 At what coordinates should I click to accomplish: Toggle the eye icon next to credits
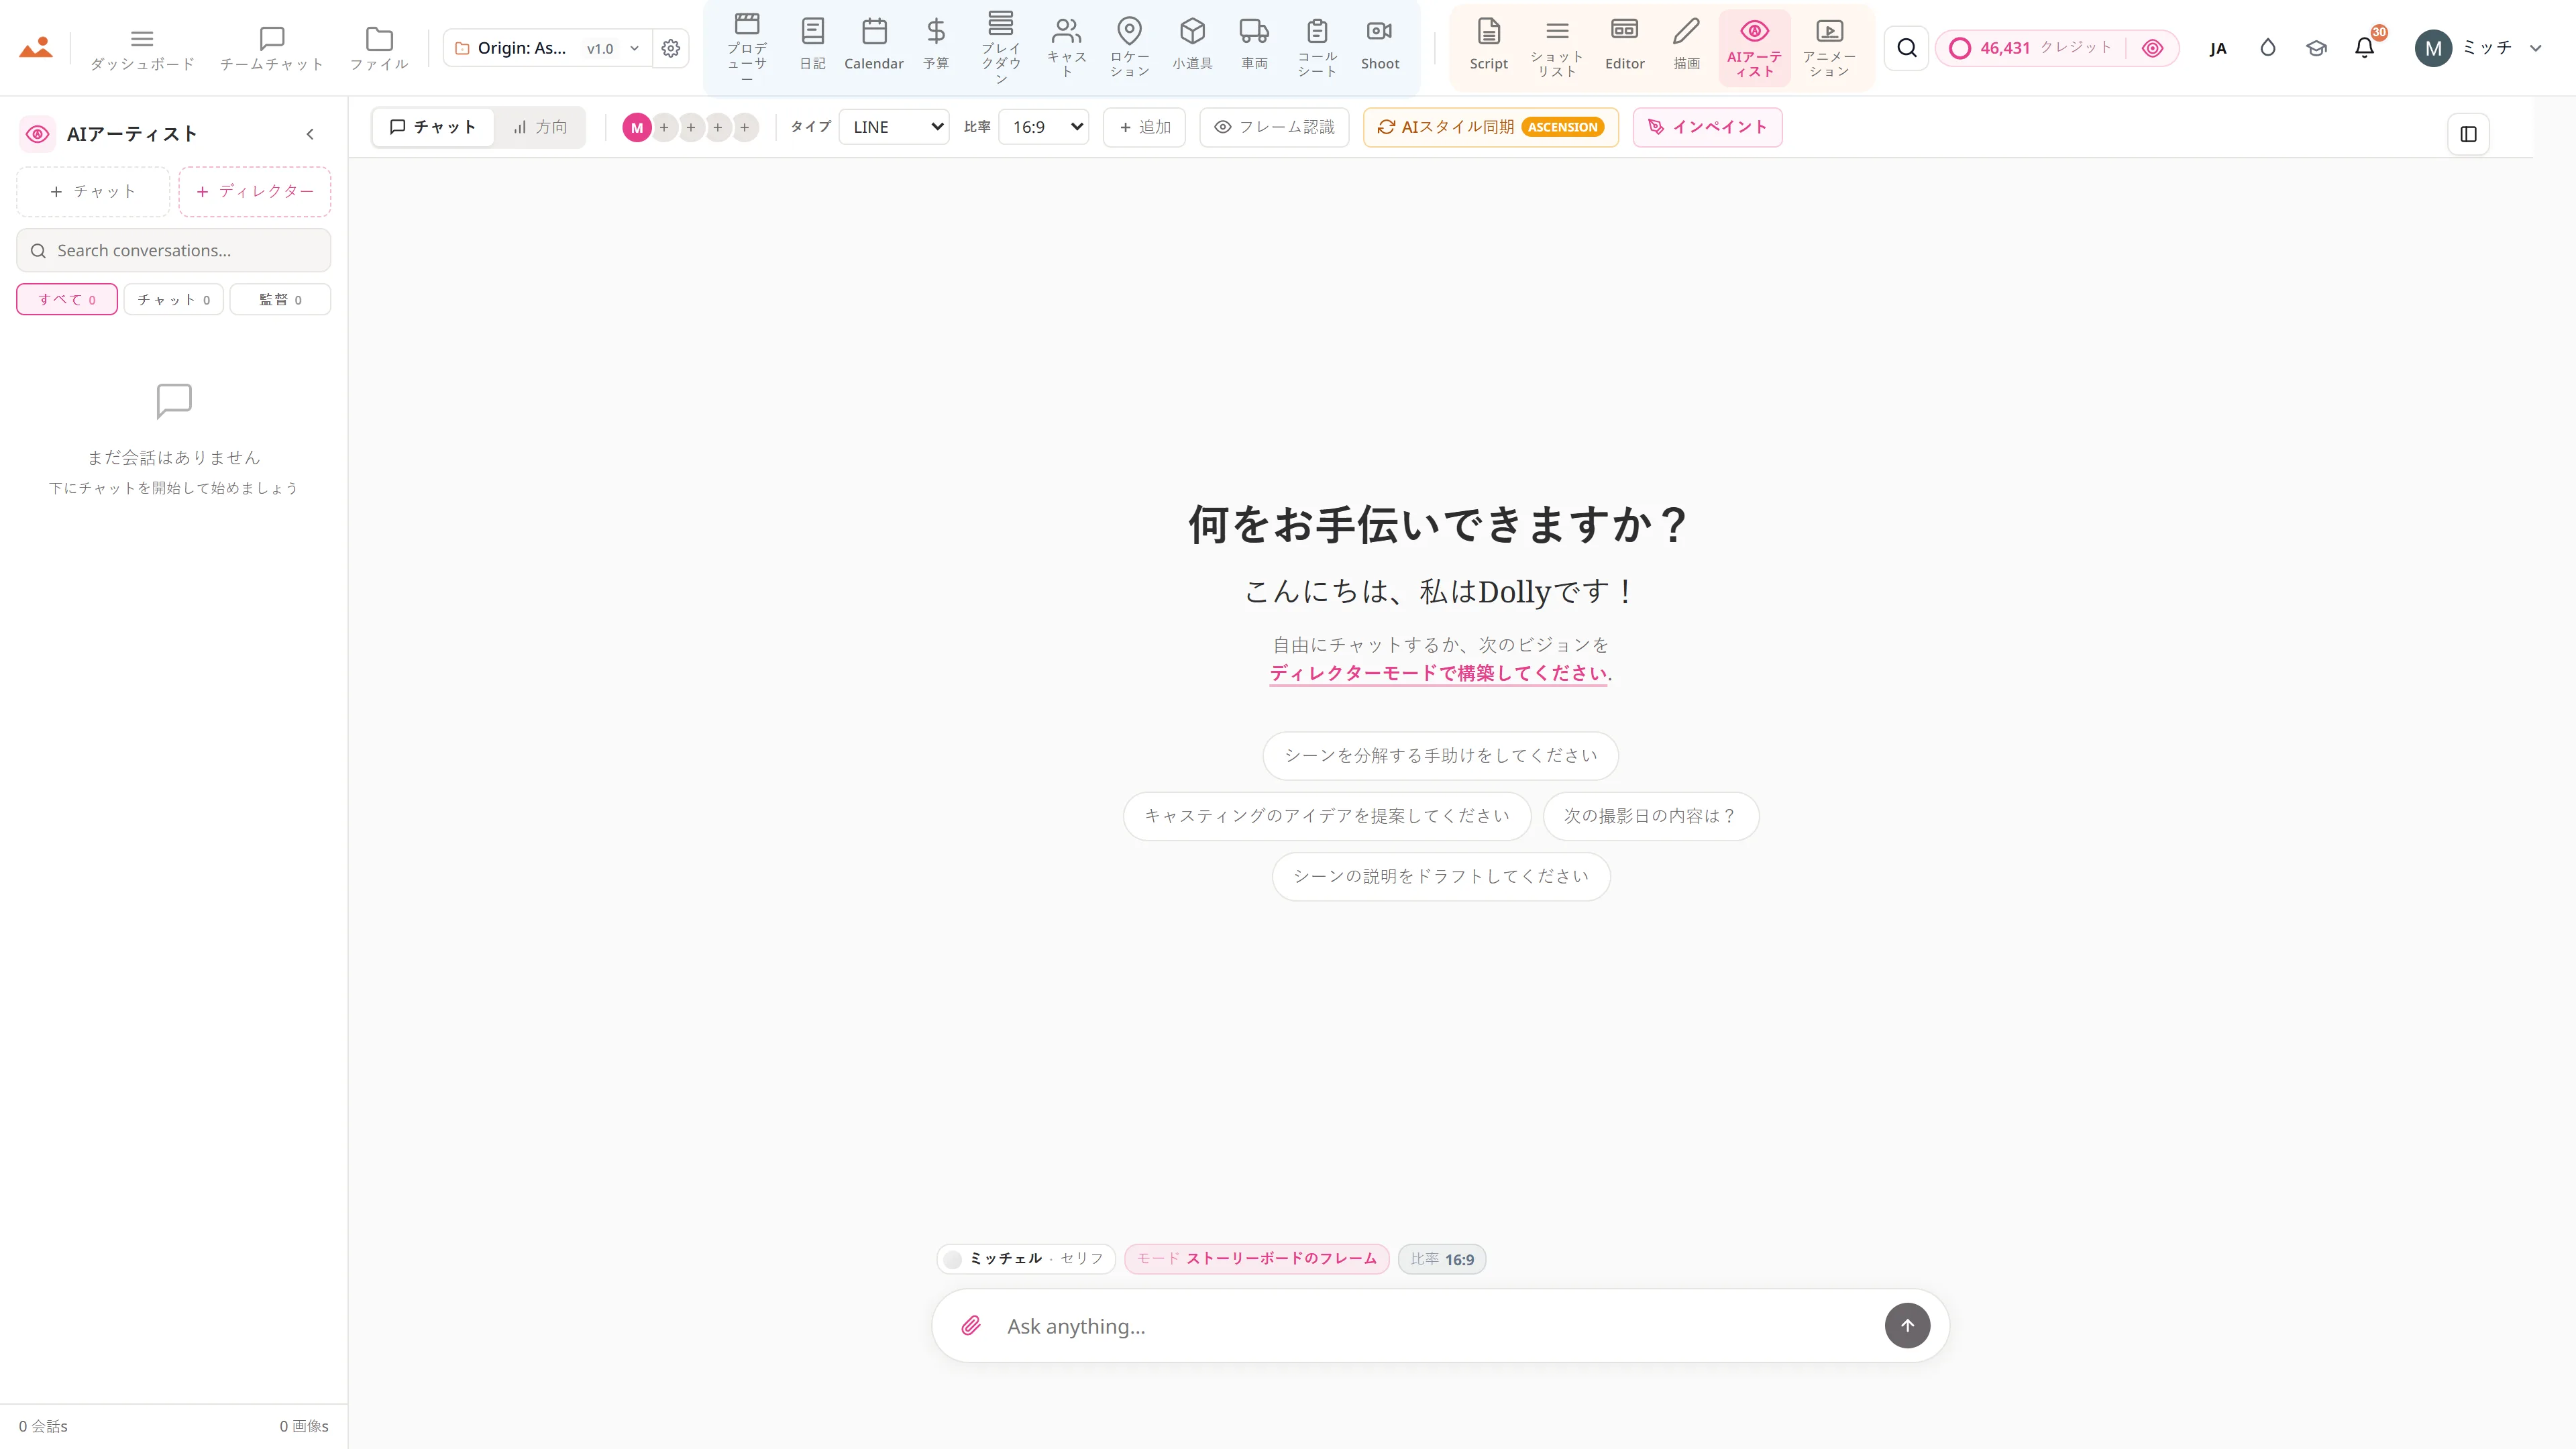pos(2152,48)
